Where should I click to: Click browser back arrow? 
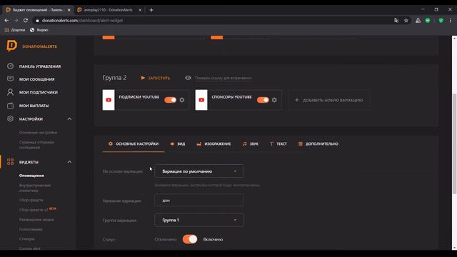(x=6, y=21)
